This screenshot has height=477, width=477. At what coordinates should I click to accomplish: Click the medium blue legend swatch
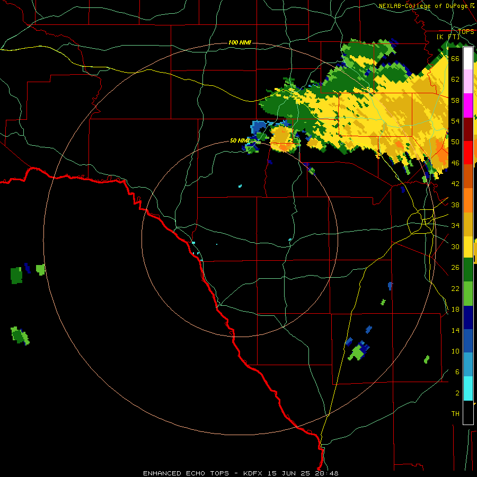coord(468,341)
